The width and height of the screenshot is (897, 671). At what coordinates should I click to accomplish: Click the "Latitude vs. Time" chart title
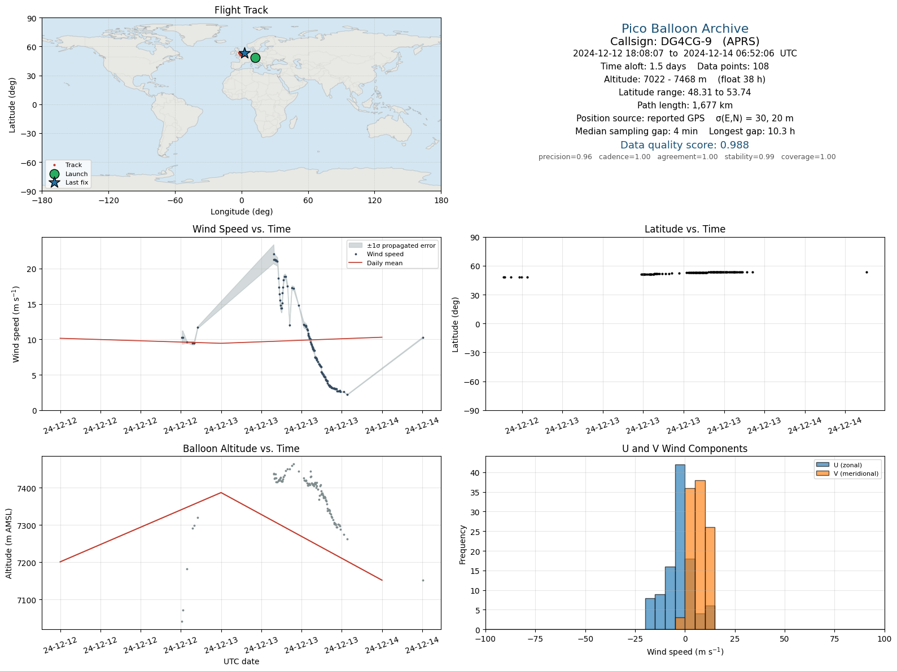tap(685, 229)
